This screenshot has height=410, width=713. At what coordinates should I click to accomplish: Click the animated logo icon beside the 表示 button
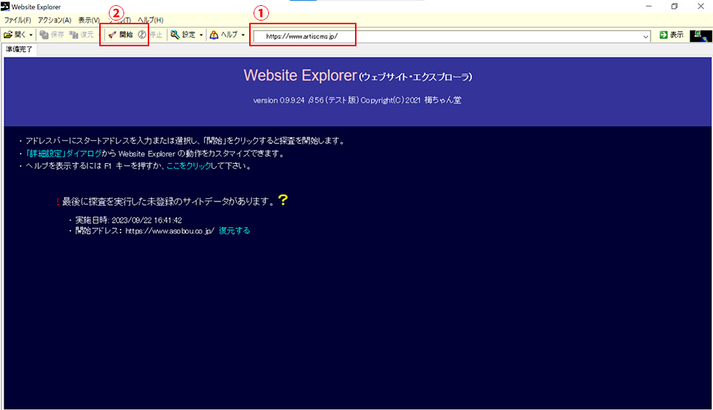click(x=701, y=36)
